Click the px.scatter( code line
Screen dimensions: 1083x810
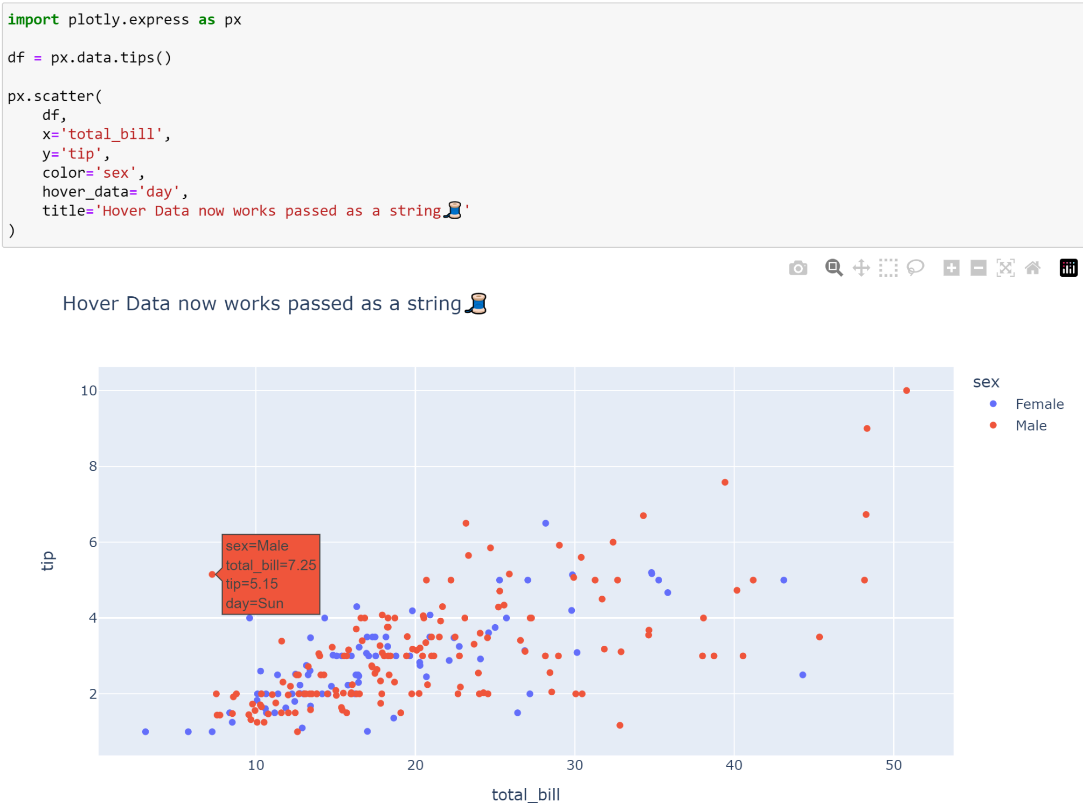54,96
